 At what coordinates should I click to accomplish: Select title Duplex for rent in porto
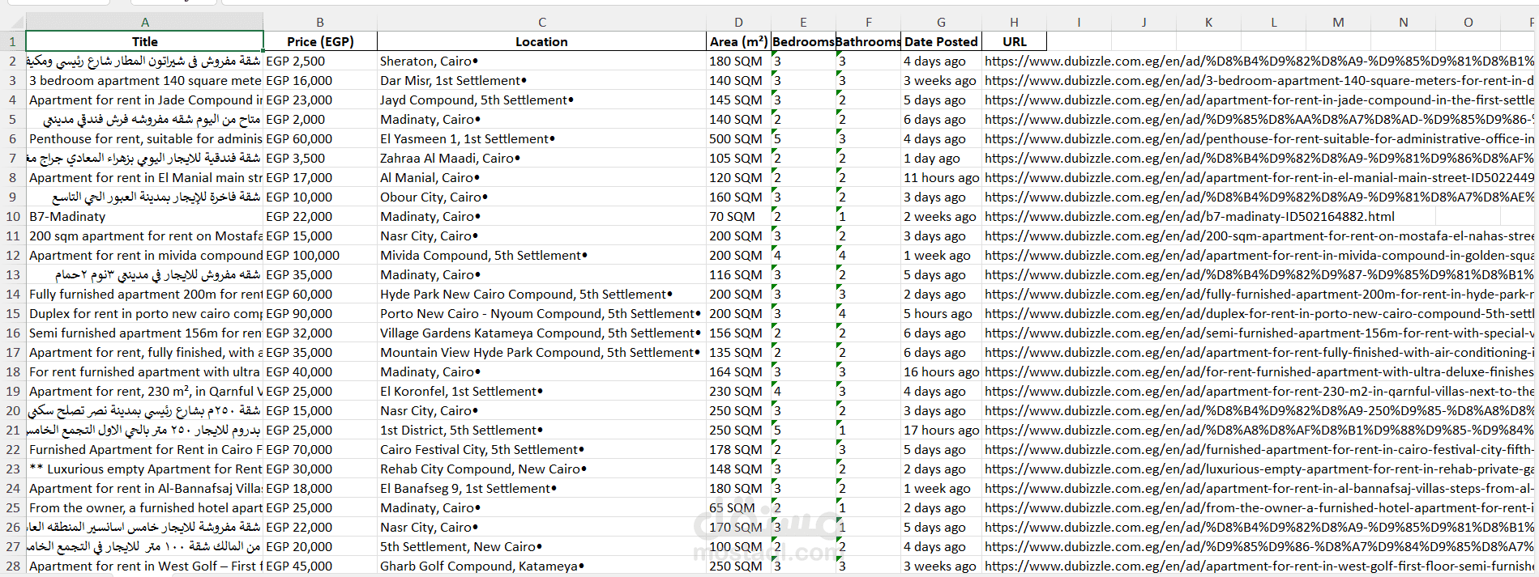coord(144,313)
